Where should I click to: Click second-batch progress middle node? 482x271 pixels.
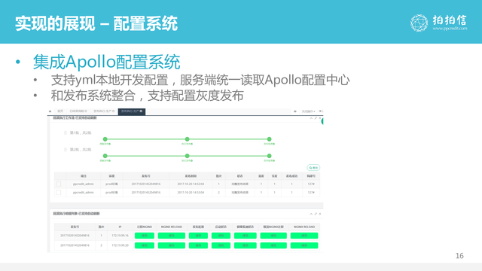pyautogui.click(x=188, y=156)
